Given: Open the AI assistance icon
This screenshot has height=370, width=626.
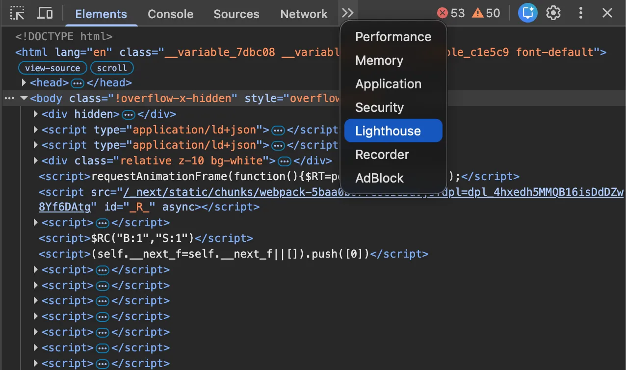Looking at the screenshot, I should tap(528, 13).
